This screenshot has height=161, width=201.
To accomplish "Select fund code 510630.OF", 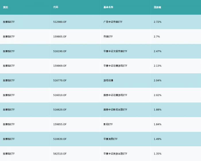I will coord(60,139).
